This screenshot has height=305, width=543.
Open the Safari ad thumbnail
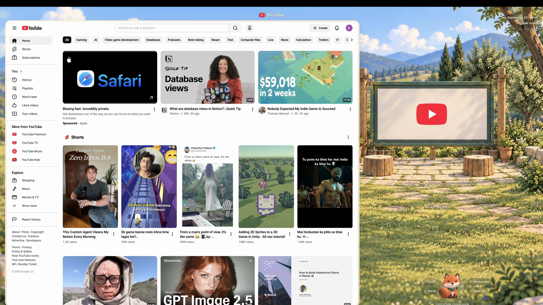(110, 77)
